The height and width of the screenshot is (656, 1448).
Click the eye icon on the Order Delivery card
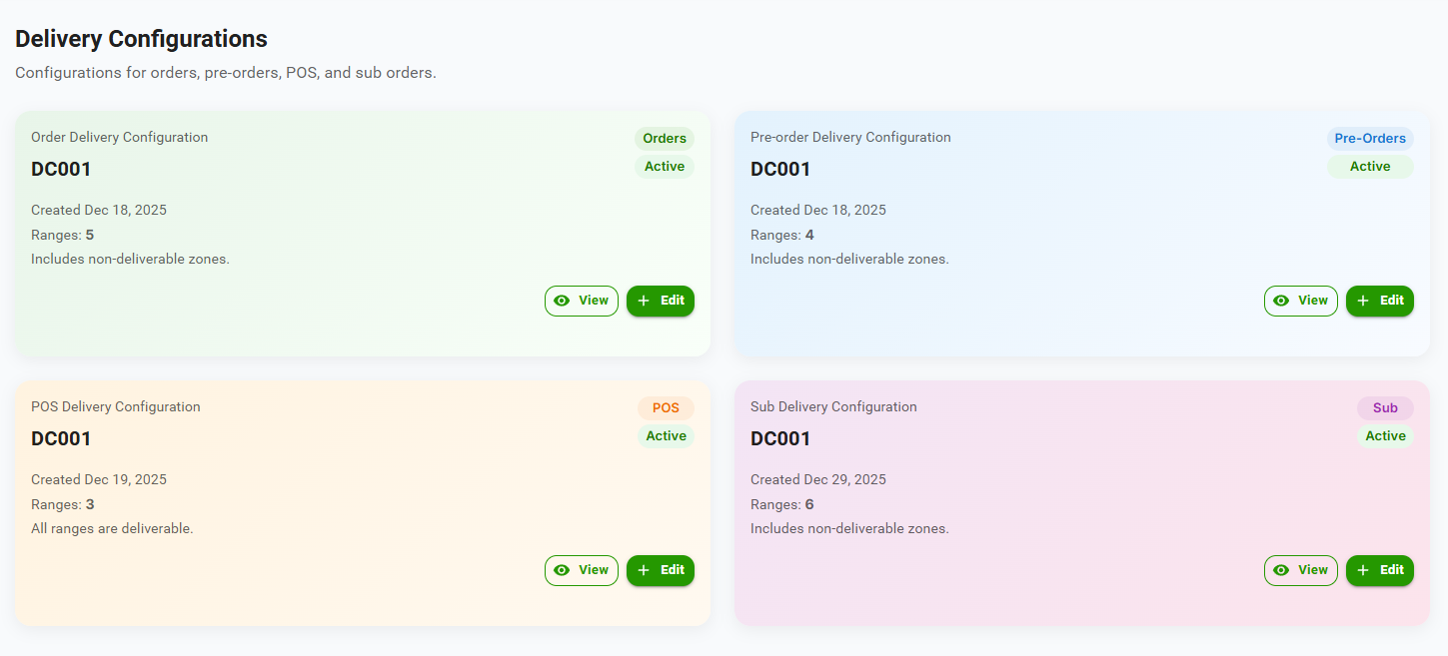click(562, 301)
